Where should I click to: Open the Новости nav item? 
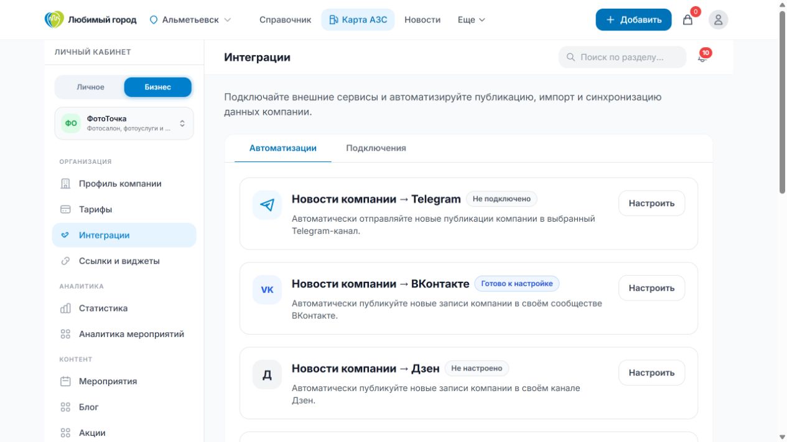[x=422, y=20]
